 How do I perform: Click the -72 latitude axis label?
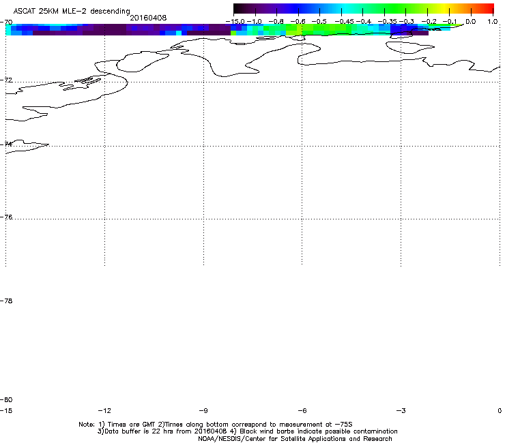[6, 80]
